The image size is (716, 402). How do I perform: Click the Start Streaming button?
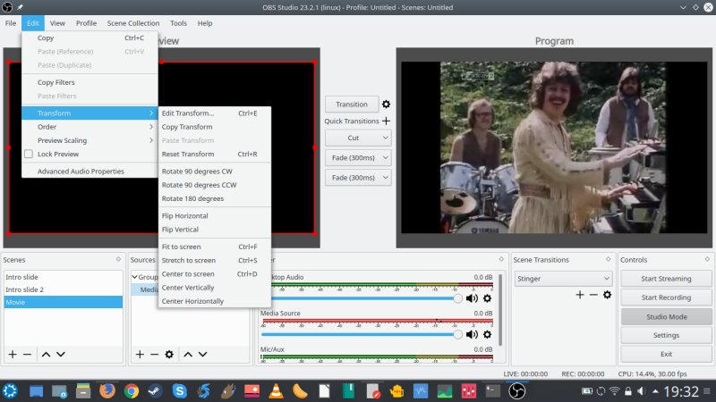pos(666,279)
